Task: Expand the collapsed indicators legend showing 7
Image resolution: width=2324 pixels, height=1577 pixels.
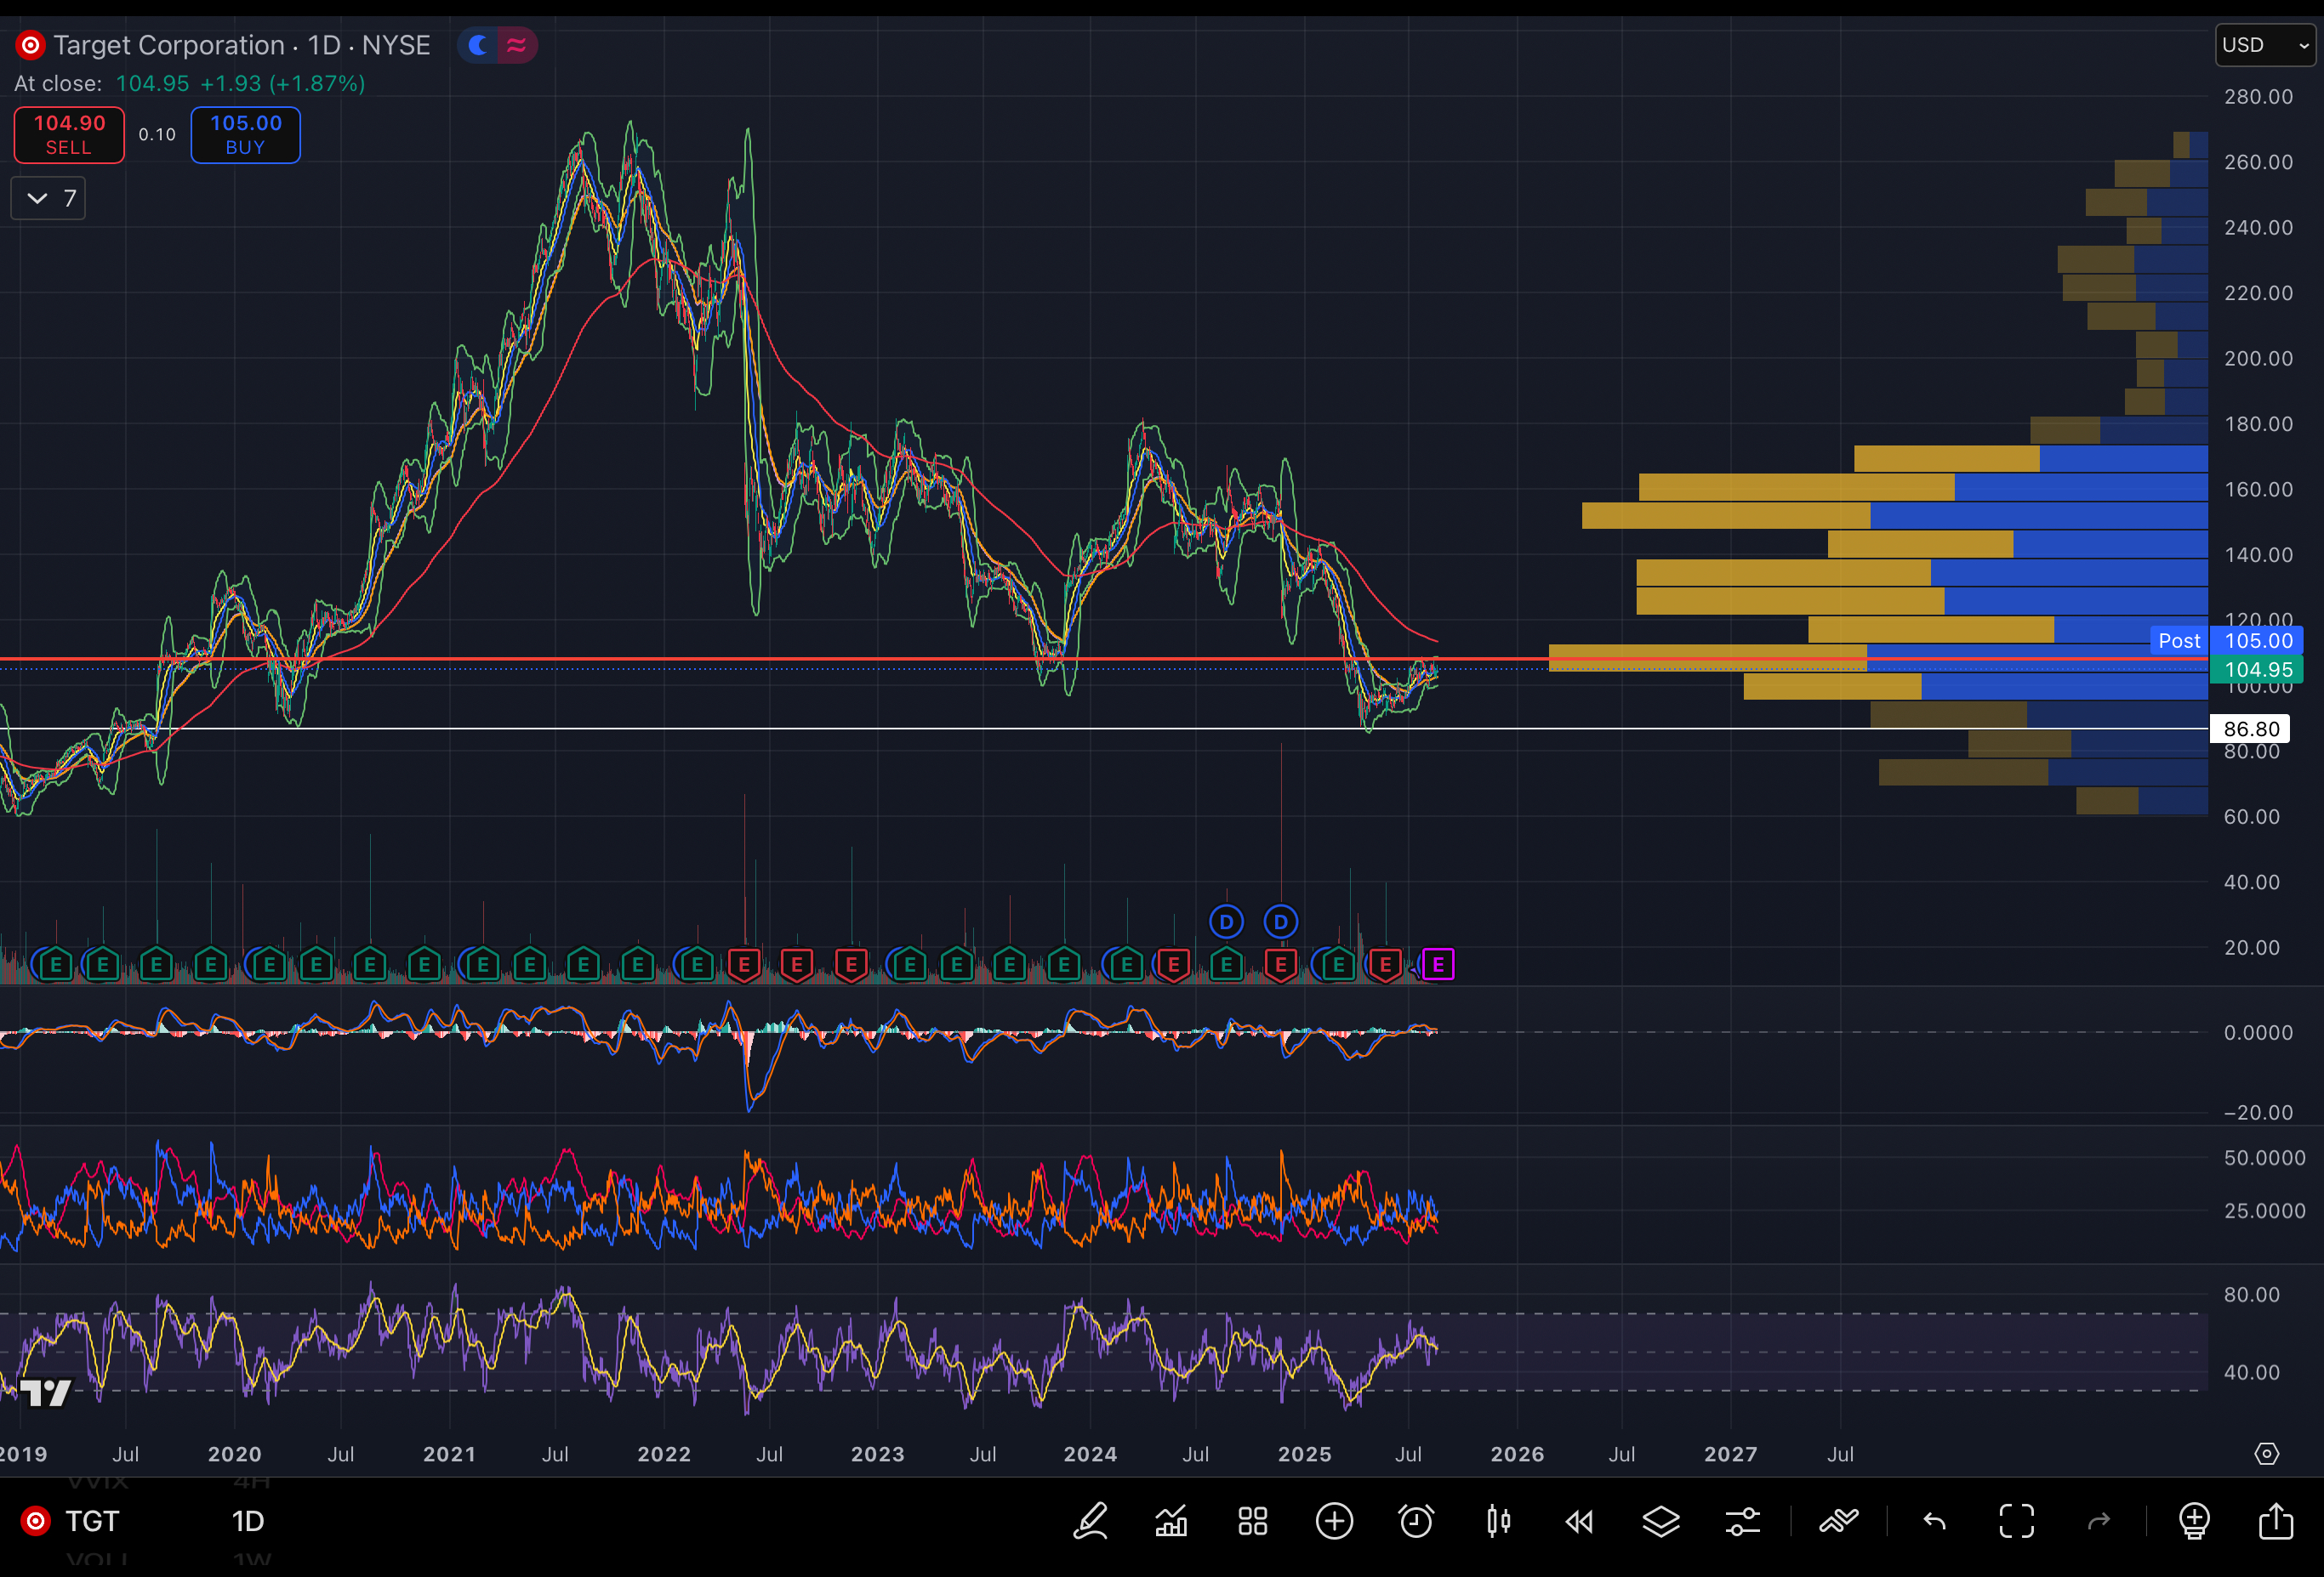Action: (x=48, y=198)
